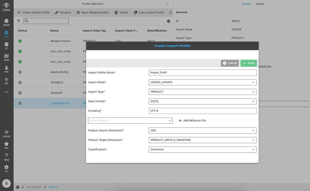The image size is (310, 191).
Task: Click the Import Profile Name field
Action: click(203, 73)
